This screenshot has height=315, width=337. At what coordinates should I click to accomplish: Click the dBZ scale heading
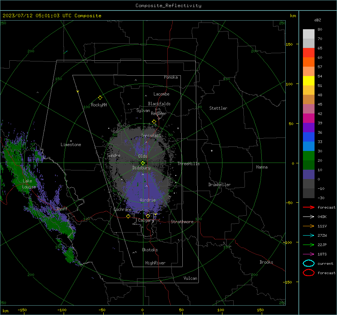coord(318,20)
